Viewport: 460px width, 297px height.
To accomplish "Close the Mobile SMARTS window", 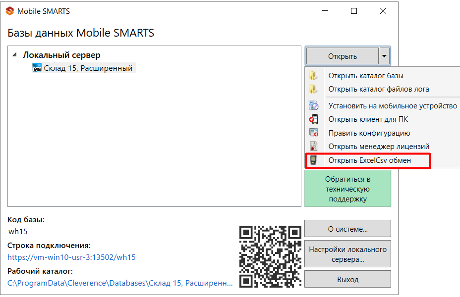I will [x=383, y=11].
